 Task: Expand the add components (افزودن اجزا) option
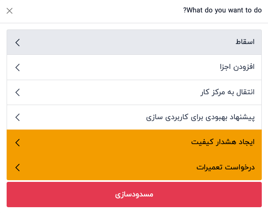(134, 67)
